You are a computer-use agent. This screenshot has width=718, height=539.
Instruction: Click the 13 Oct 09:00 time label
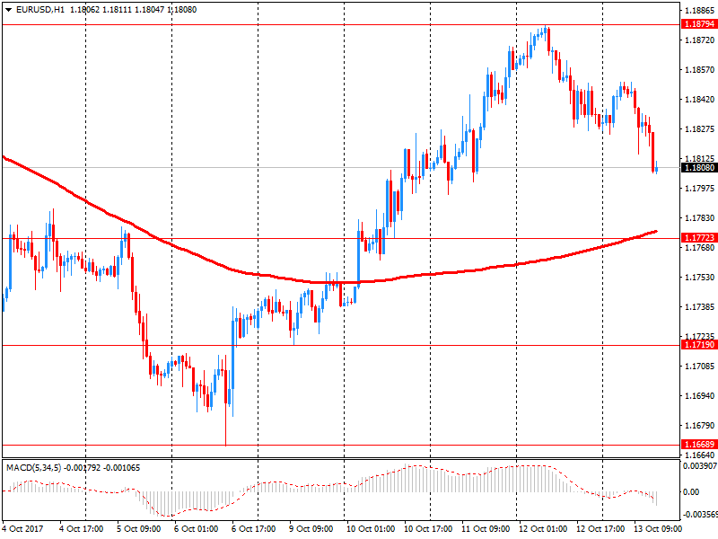[x=658, y=529]
